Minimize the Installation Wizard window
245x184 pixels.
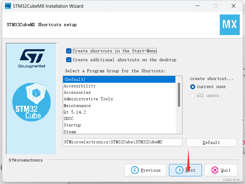tap(198, 6)
